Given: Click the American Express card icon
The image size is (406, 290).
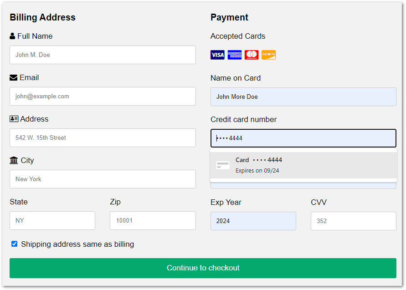Looking at the screenshot, I should (x=235, y=55).
